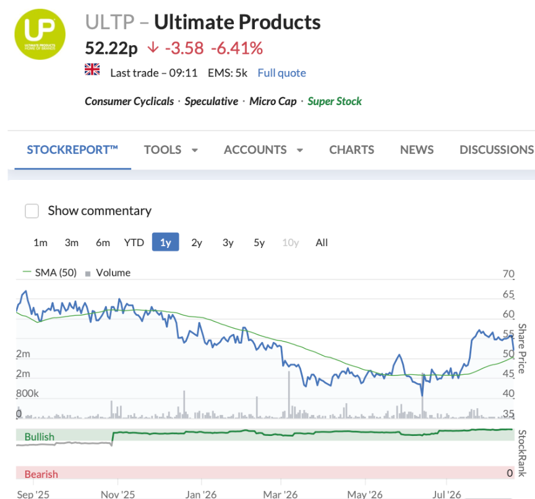Click the -6.41% change value
The image size is (535, 499).
pyautogui.click(x=237, y=48)
